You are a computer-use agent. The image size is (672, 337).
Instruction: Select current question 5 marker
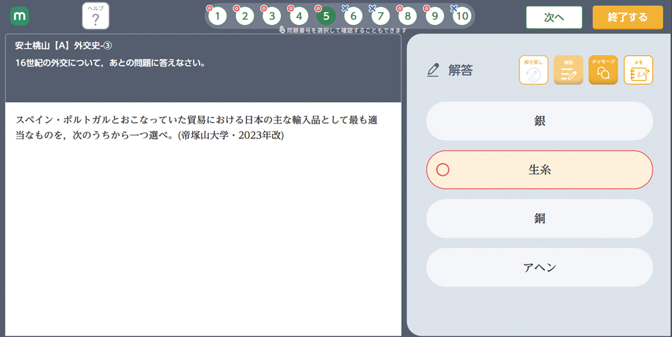326,16
